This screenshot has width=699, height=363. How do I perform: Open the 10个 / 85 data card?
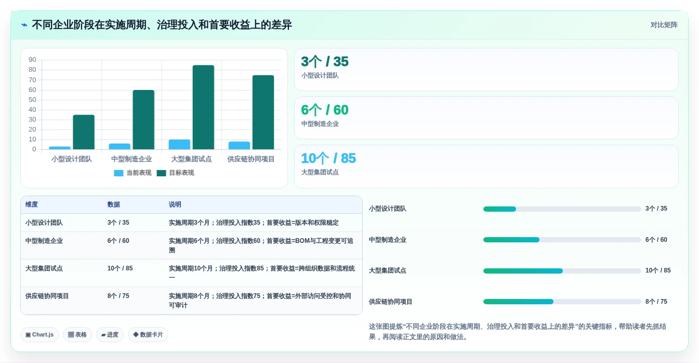486,166
